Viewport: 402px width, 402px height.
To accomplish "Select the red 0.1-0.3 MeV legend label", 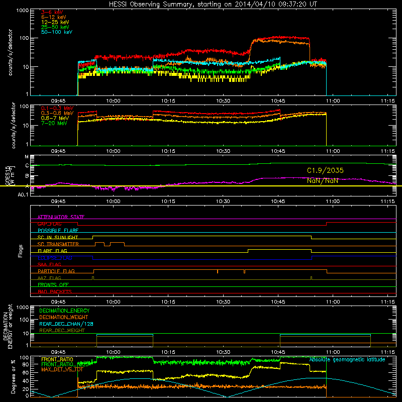I will pyautogui.click(x=57, y=108).
